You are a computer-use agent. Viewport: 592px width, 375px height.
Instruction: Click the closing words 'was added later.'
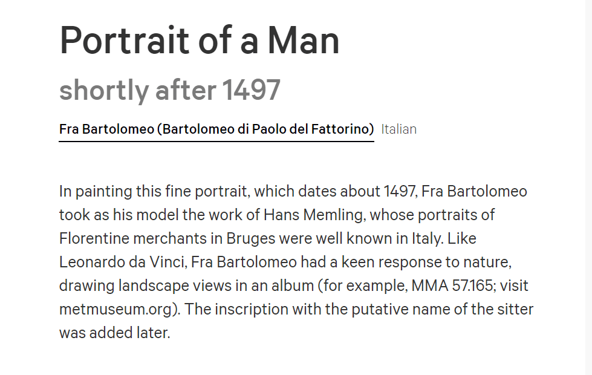pos(115,333)
